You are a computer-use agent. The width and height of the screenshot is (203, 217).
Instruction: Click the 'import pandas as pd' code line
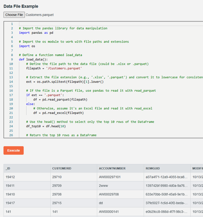coord(36,33)
